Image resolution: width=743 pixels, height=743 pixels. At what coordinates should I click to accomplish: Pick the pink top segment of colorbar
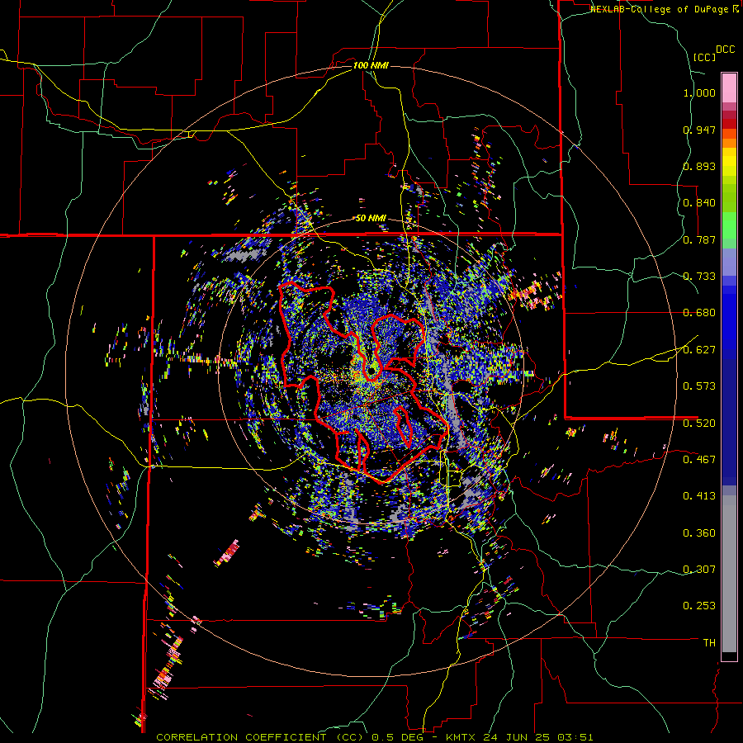point(729,88)
